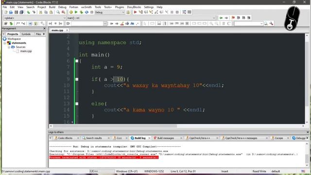Click the green Jump back arrow
Viewport: 311px width, 175px height.
tap(221, 18)
